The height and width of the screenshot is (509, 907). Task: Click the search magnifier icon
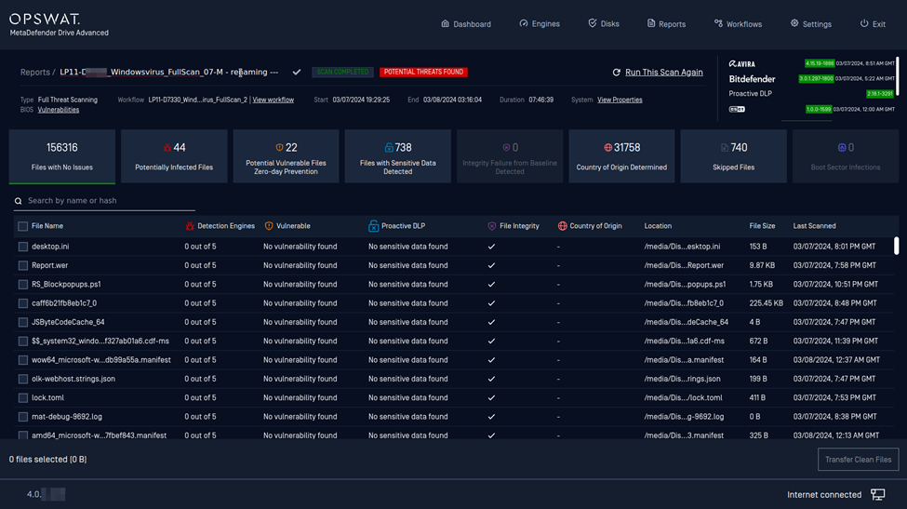19,201
